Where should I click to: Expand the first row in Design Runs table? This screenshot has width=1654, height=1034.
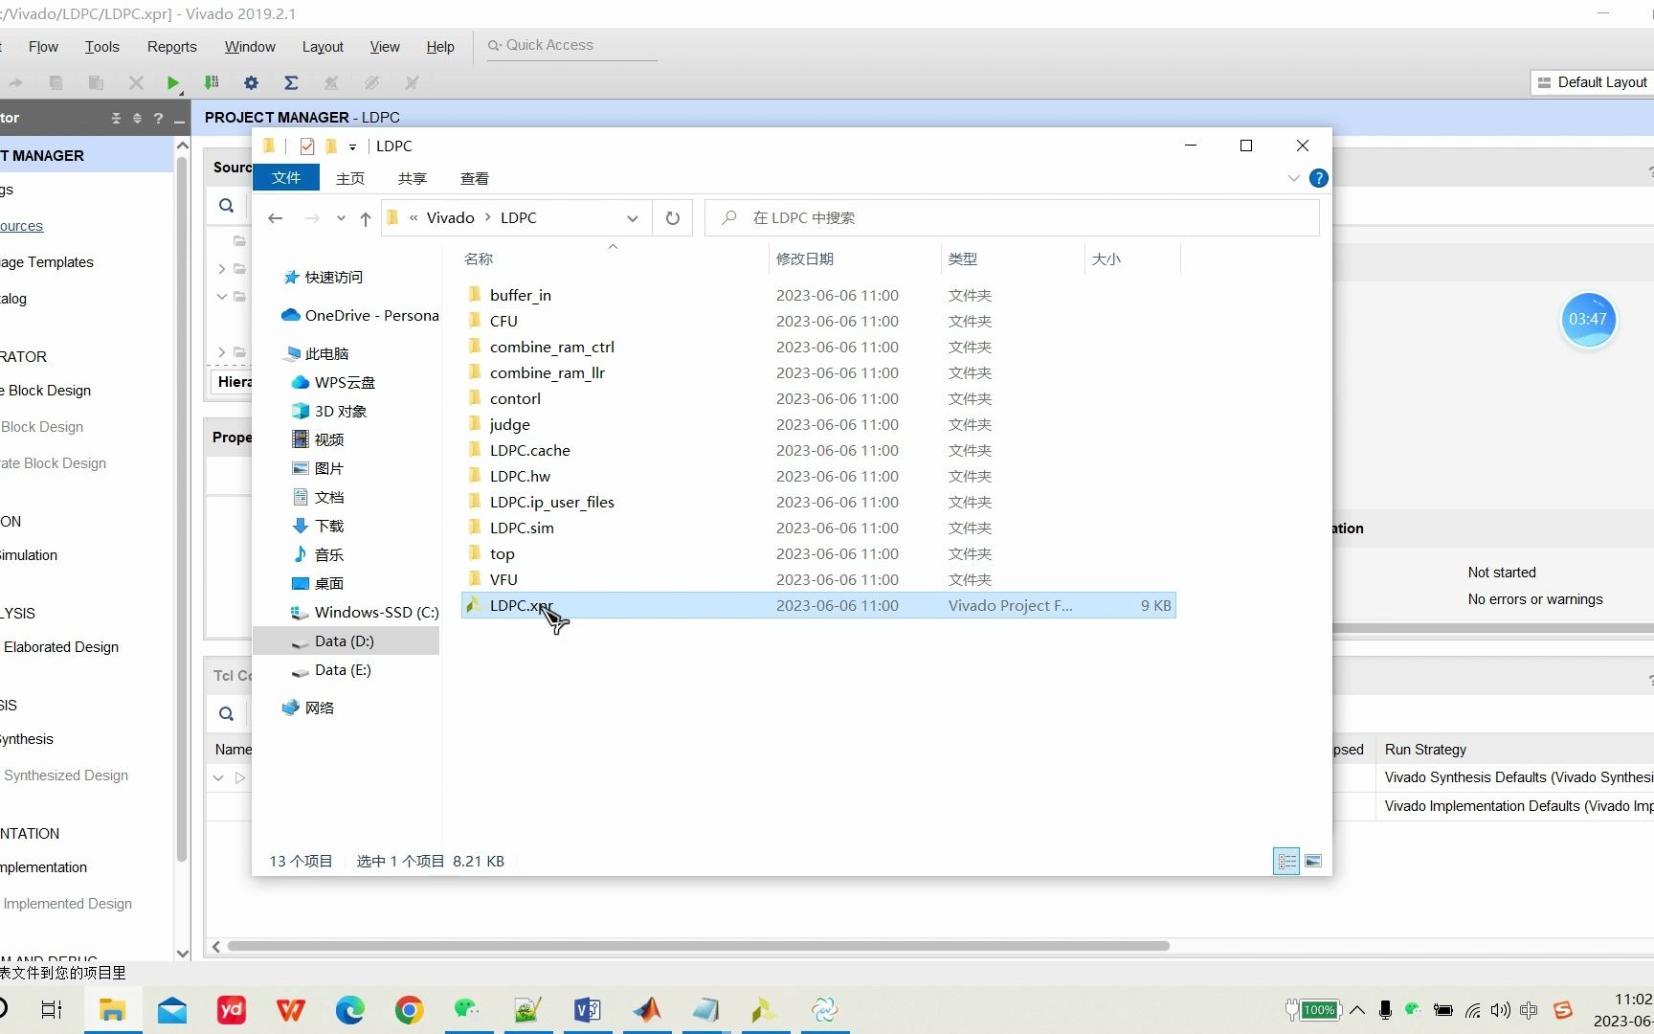(218, 777)
